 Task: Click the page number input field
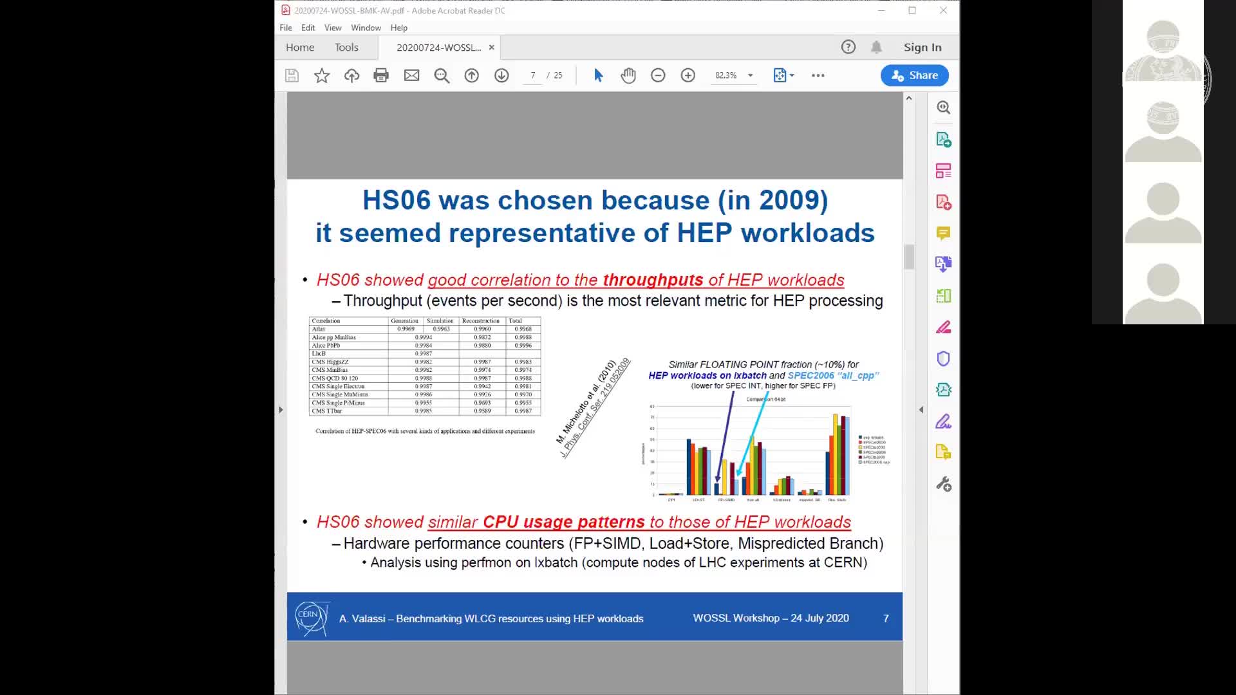(x=533, y=75)
